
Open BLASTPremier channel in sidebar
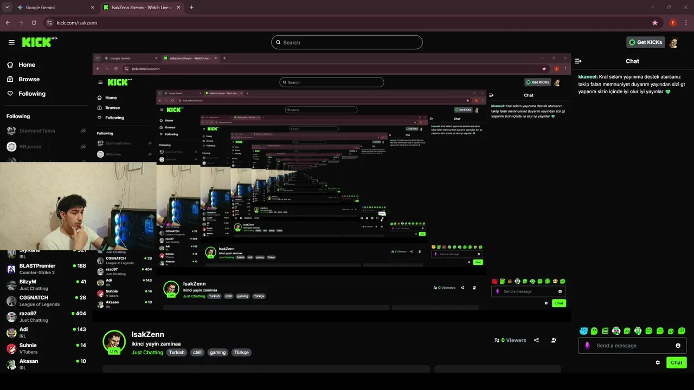tap(46, 269)
